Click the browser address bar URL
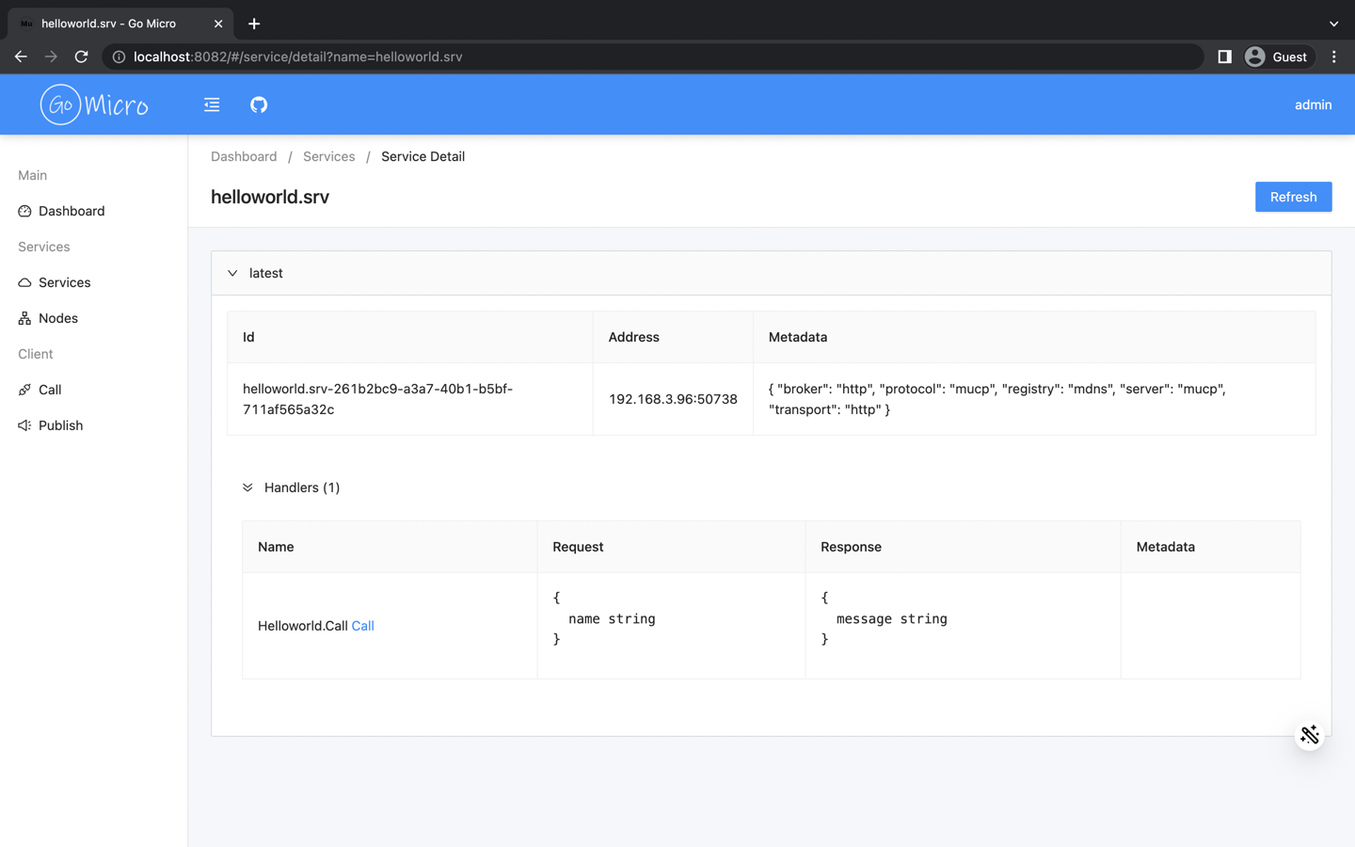The height and width of the screenshot is (847, 1355). click(297, 56)
